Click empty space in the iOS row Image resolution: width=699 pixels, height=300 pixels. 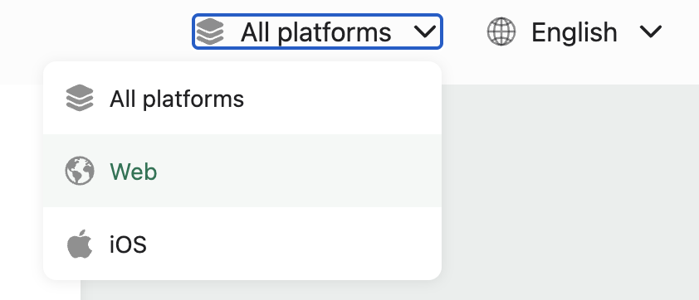pyautogui.click(x=294, y=244)
